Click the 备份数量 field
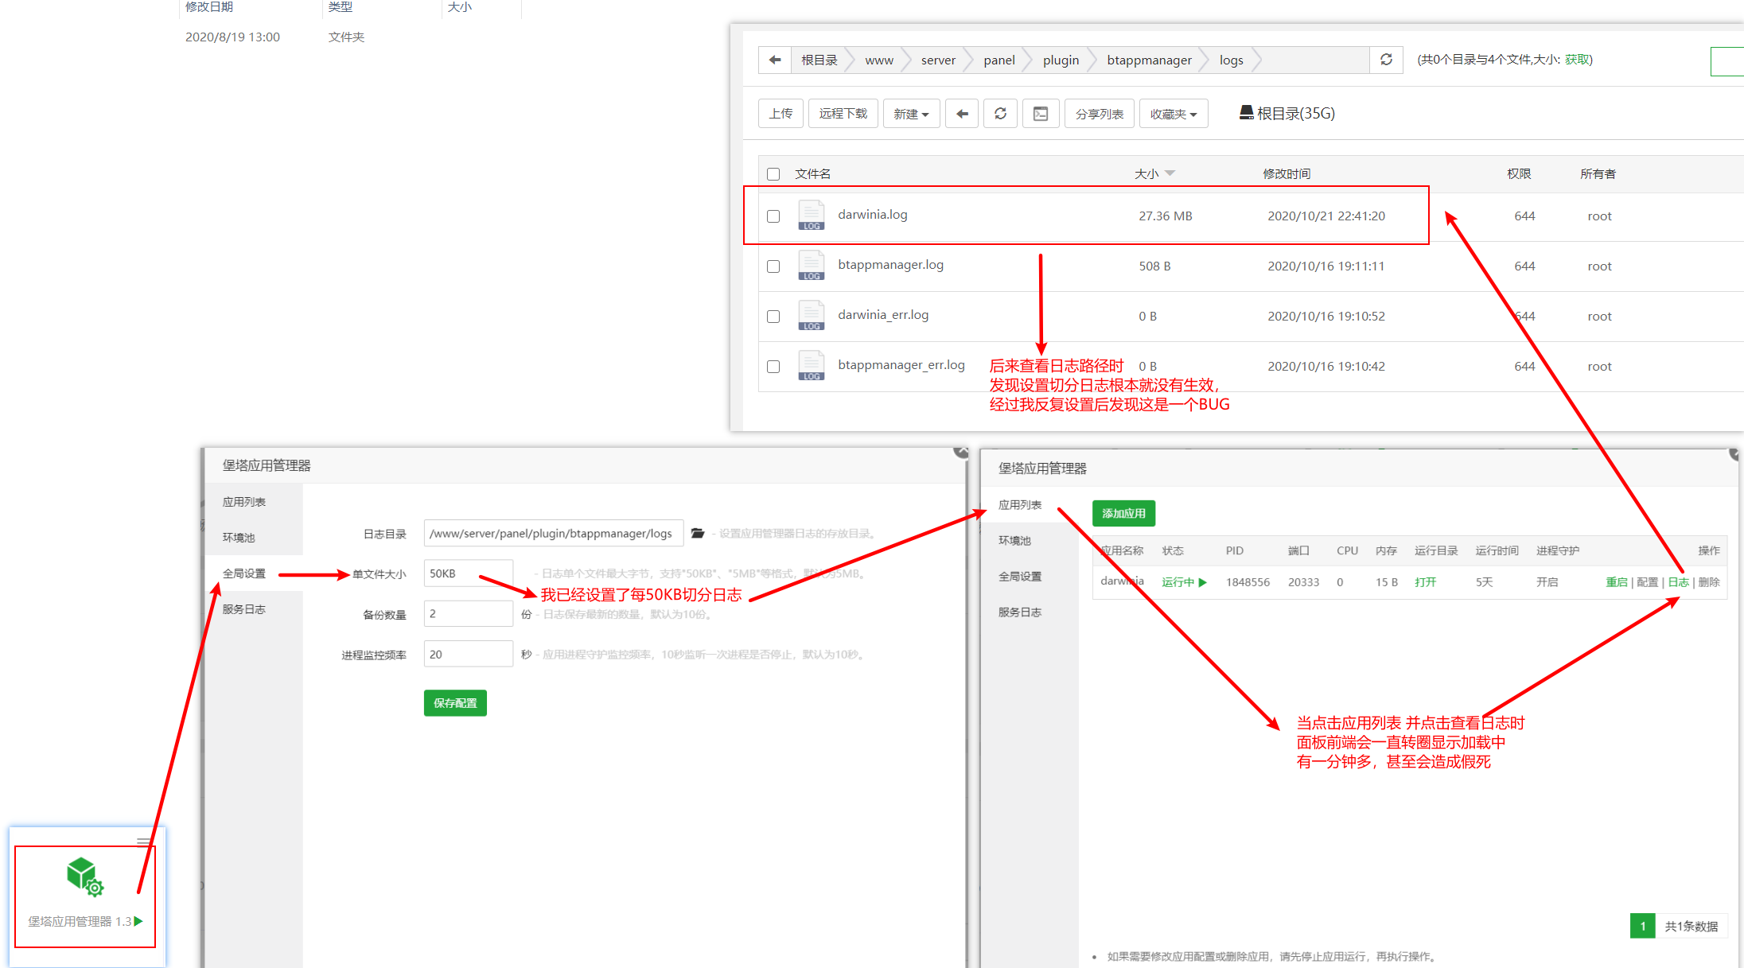The width and height of the screenshot is (1744, 968). click(x=469, y=613)
